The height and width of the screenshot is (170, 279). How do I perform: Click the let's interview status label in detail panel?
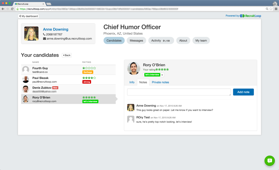(x=152, y=75)
